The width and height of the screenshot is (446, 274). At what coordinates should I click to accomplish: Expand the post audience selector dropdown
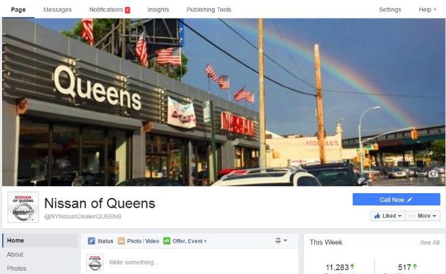point(281,241)
